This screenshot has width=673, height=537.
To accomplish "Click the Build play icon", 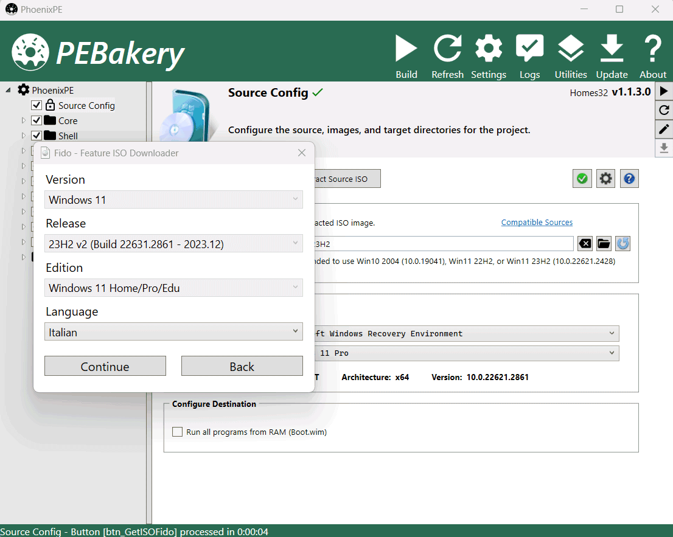I will tap(406, 49).
